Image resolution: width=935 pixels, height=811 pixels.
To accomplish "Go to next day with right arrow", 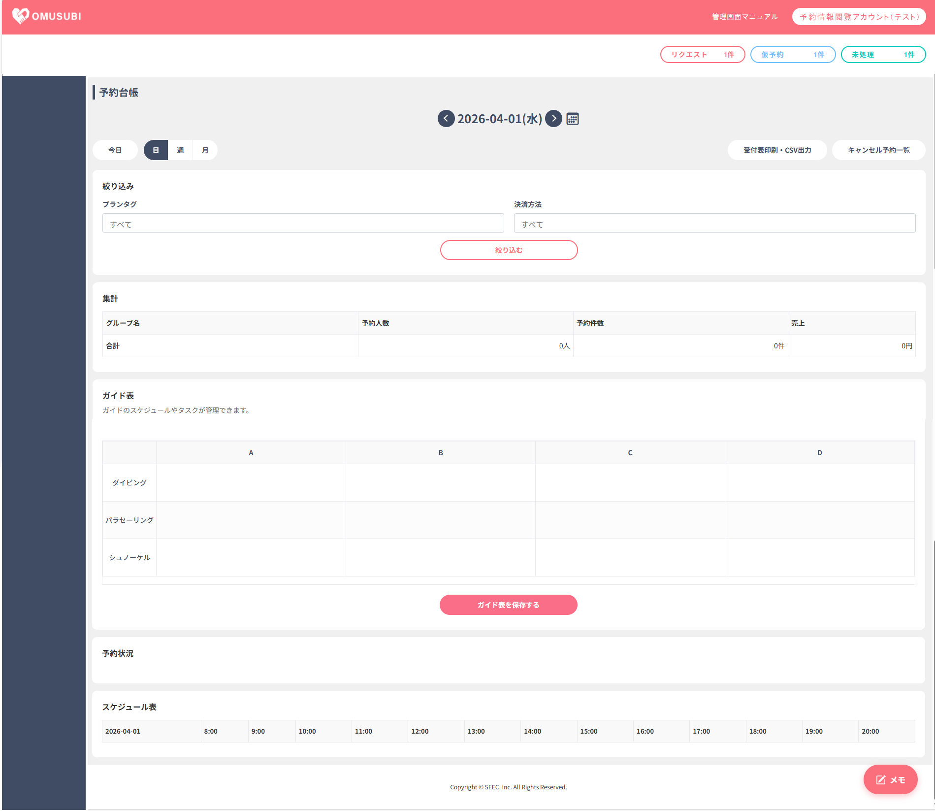I will (x=553, y=119).
